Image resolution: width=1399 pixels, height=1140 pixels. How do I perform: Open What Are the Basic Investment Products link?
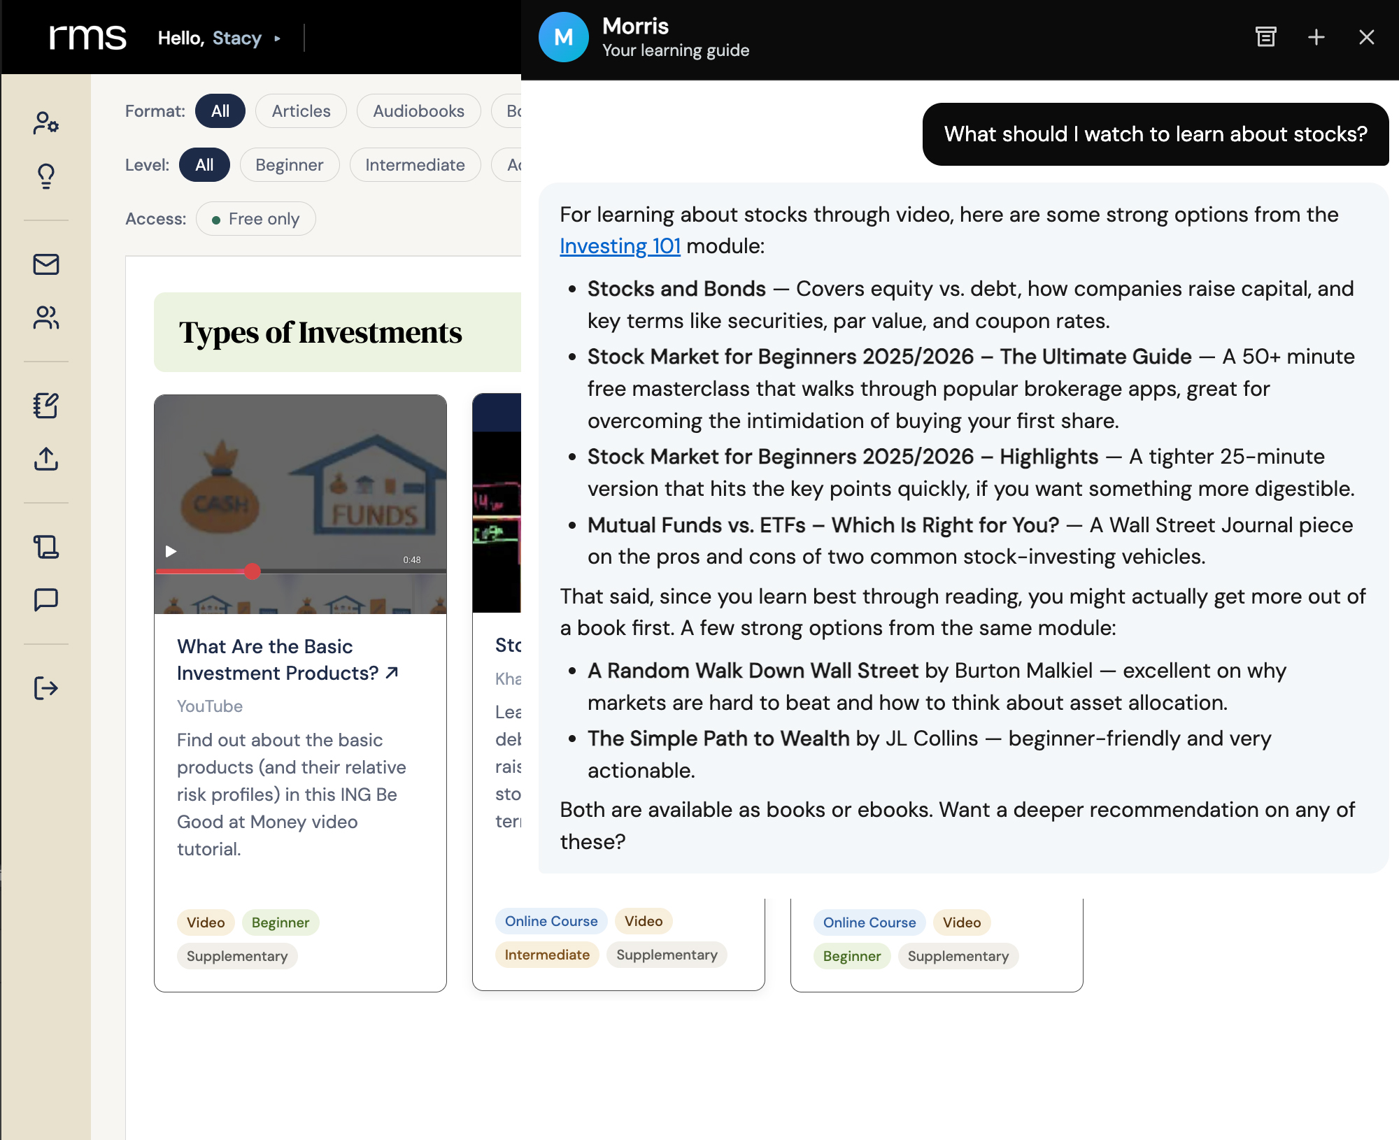[287, 660]
